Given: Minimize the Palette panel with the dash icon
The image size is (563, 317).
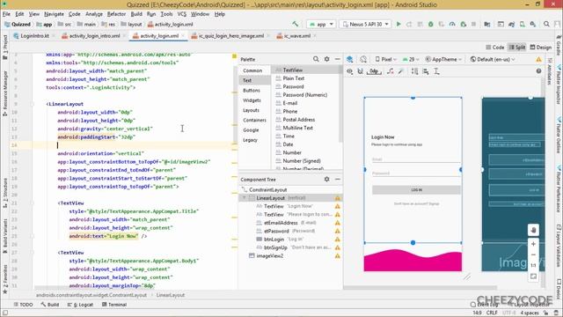Looking at the screenshot, I should click(338, 59).
